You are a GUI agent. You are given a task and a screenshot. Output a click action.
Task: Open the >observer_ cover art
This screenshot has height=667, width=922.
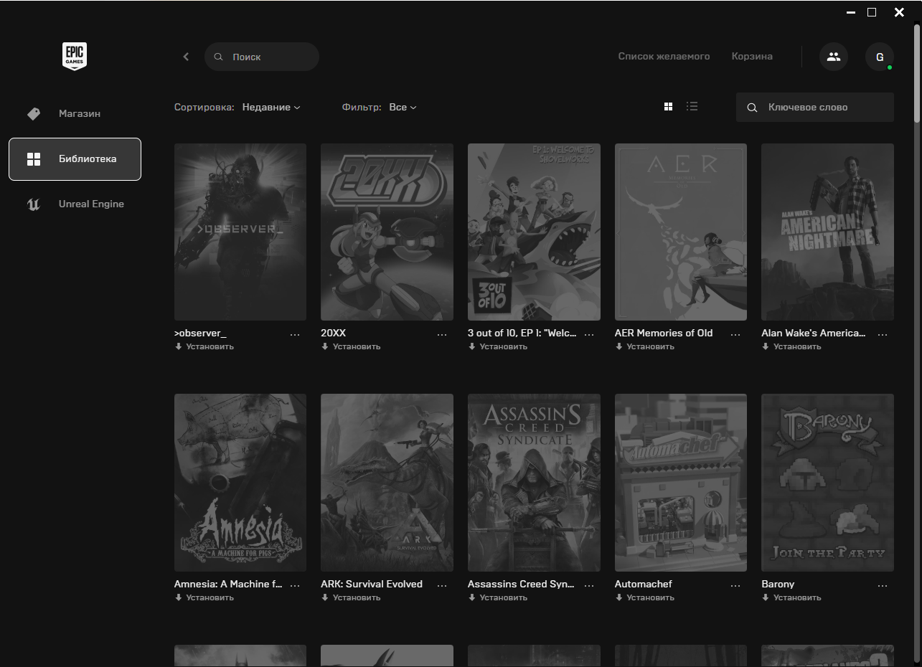(x=240, y=232)
